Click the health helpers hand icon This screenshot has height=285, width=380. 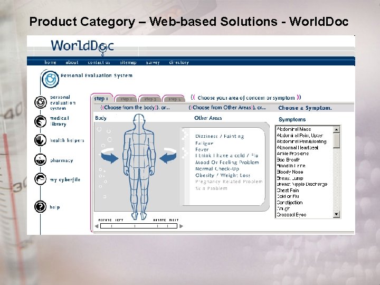point(40,140)
